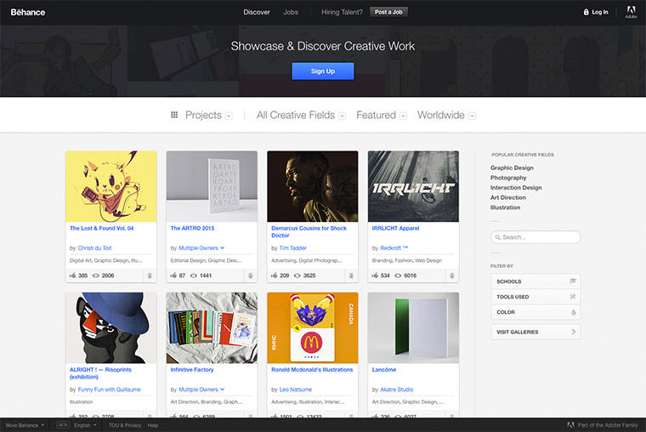Image resolution: width=646 pixels, height=432 pixels.
Task: Expand Multiple Owners on Infinitive Factory
Action: click(223, 389)
